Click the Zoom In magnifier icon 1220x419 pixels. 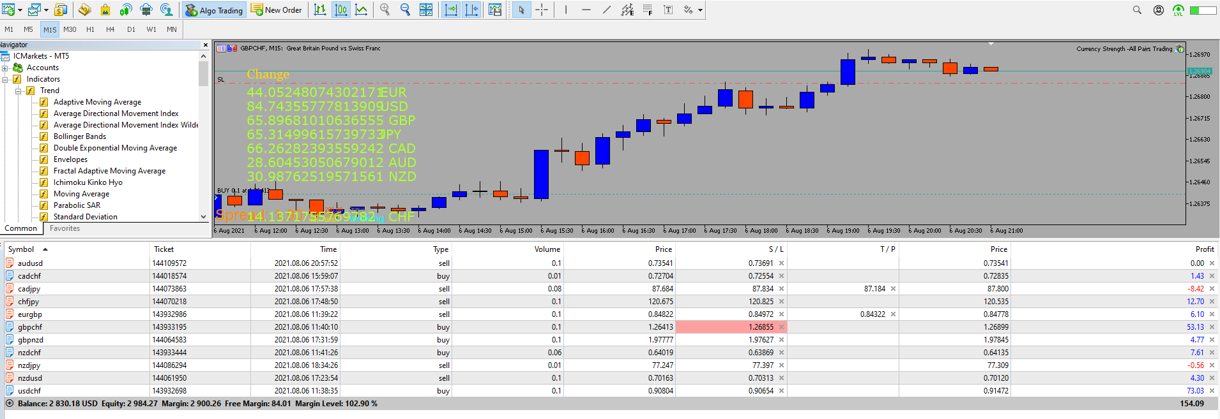tap(385, 10)
